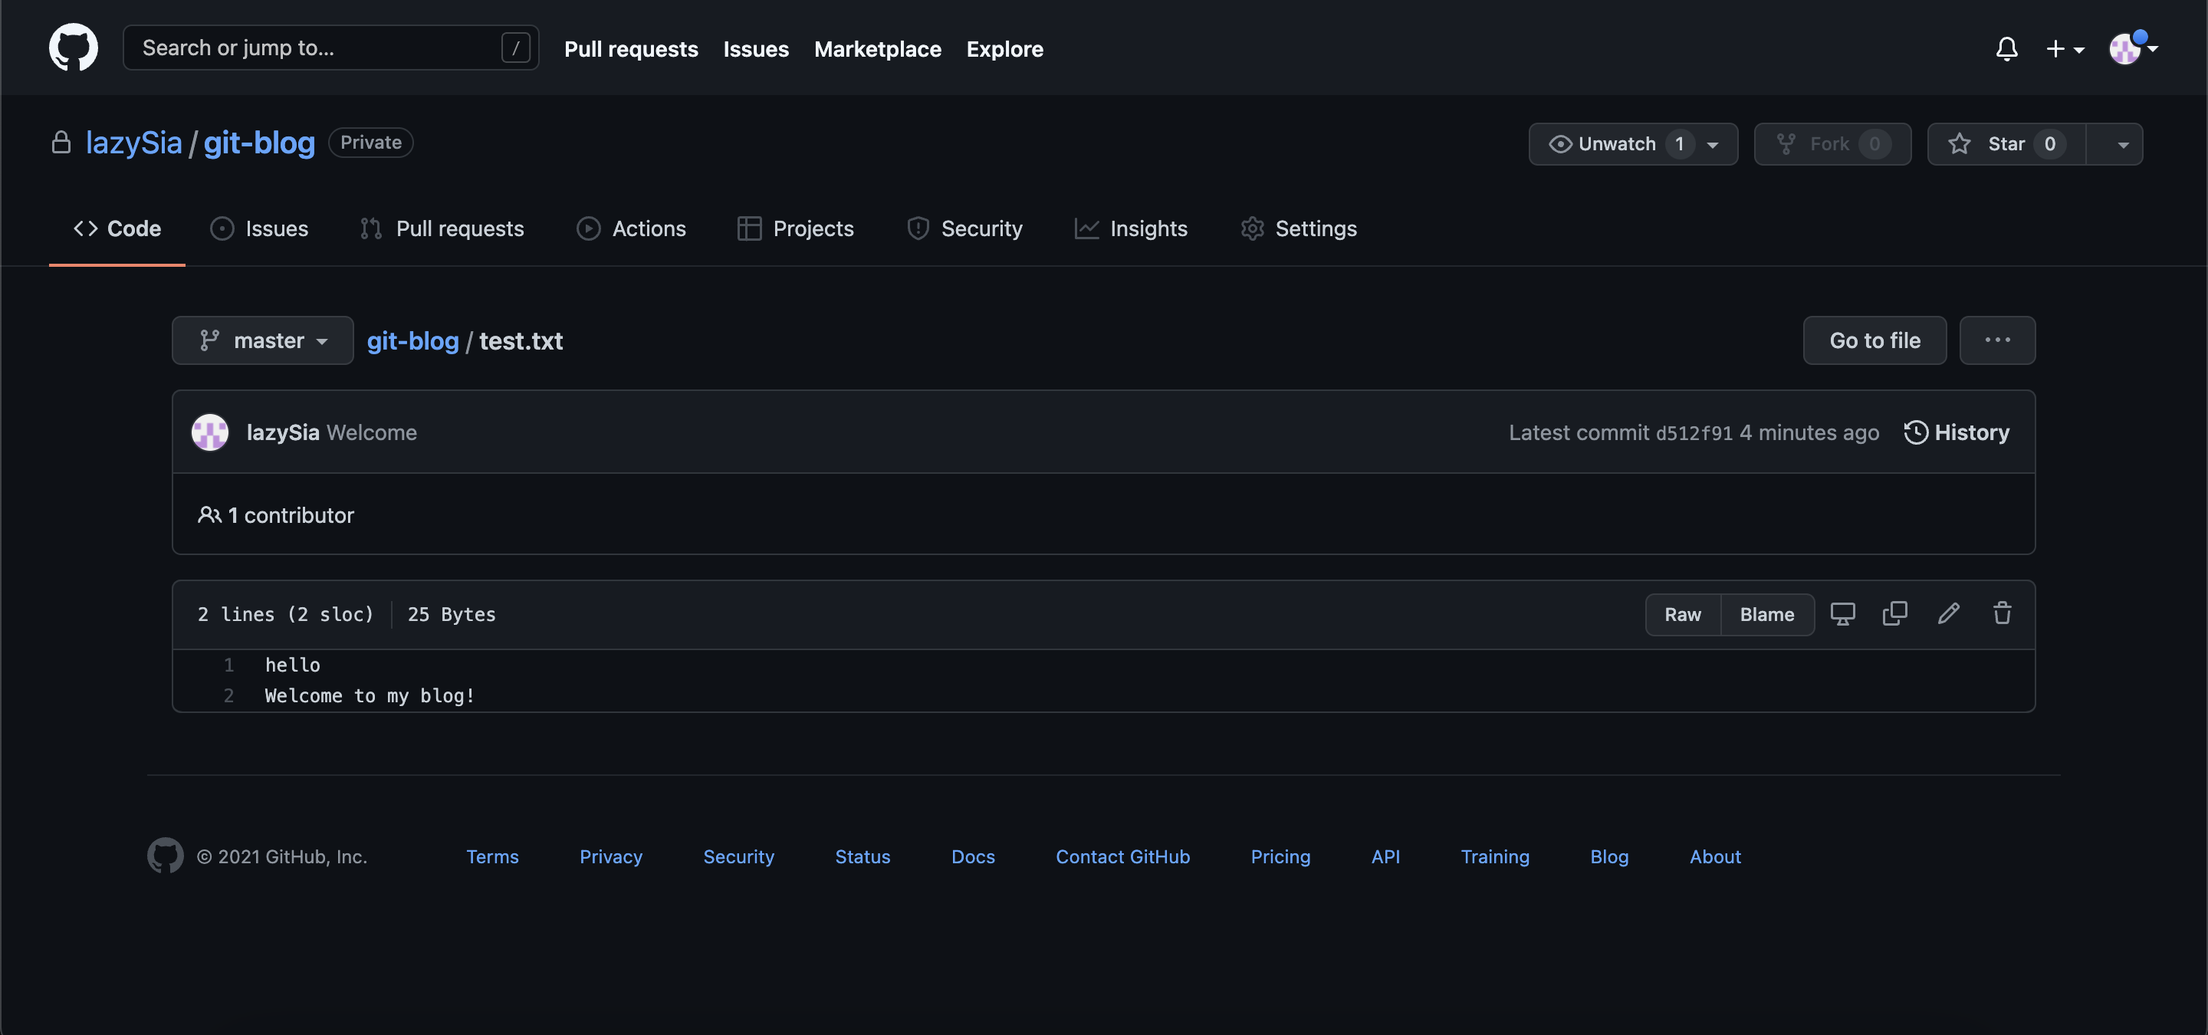This screenshot has width=2208, height=1035.
Task: Open Docs footer link
Action: [x=973, y=857]
